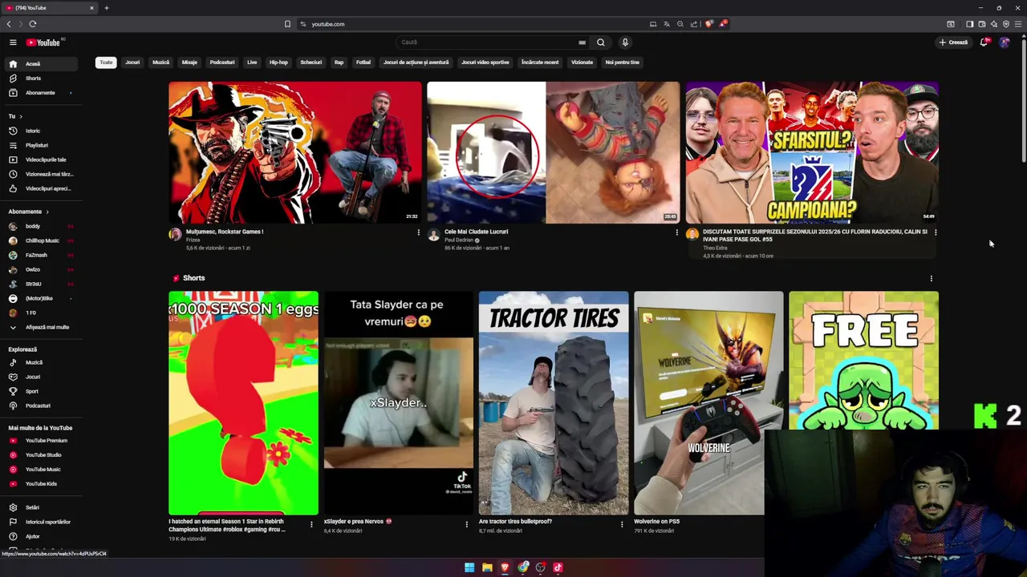Open a new browser tab

click(x=106, y=8)
